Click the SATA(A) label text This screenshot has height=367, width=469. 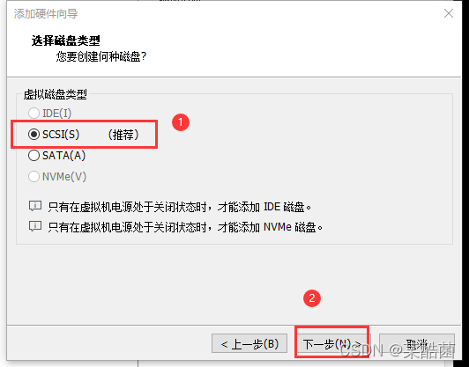tap(64, 156)
